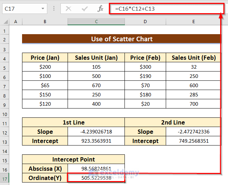The height and width of the screenshot is (185, 228).
Task: Select column C header
Action: (96, 22)
